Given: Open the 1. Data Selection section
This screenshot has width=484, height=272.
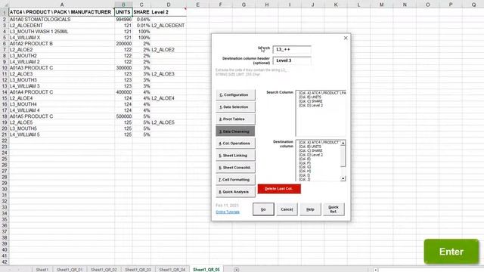Looking at the screenshot, I should pyautogui.click(x=235, y=107).
